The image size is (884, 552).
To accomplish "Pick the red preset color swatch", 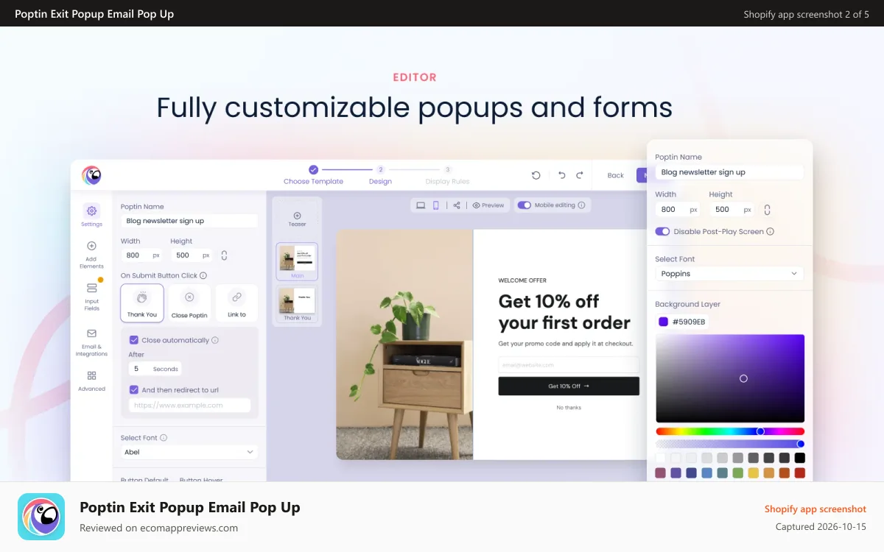I will (800, 473).
